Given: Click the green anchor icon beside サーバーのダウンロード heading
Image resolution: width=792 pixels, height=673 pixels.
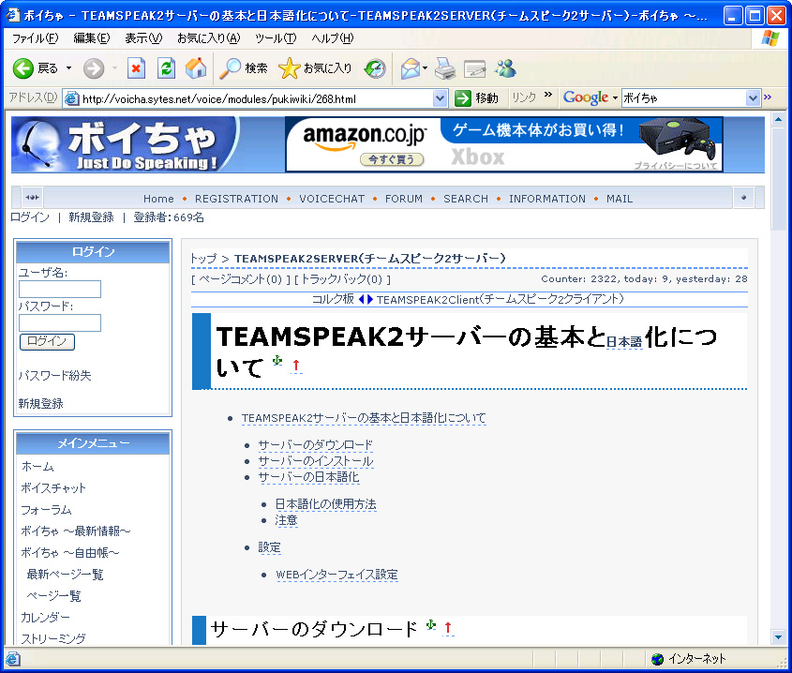Looking at the screenshot, I should point(431,625).
